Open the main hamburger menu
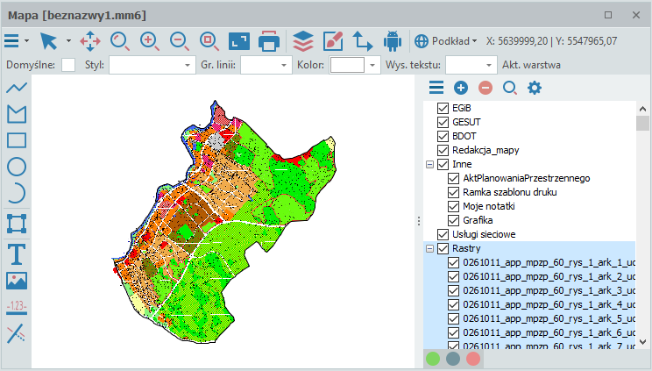Image resolution: width=652 pixels, height=371 pixels. coord(11,40)
